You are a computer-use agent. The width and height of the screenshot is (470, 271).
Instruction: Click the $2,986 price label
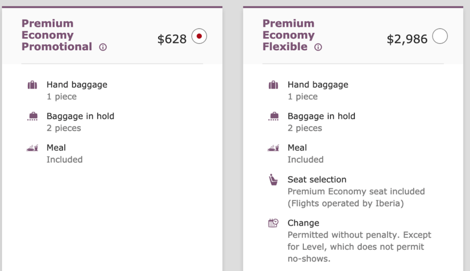(407, 39)
